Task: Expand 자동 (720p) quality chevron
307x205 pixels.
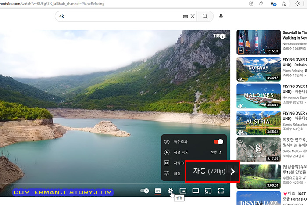Action: [232, 172]
